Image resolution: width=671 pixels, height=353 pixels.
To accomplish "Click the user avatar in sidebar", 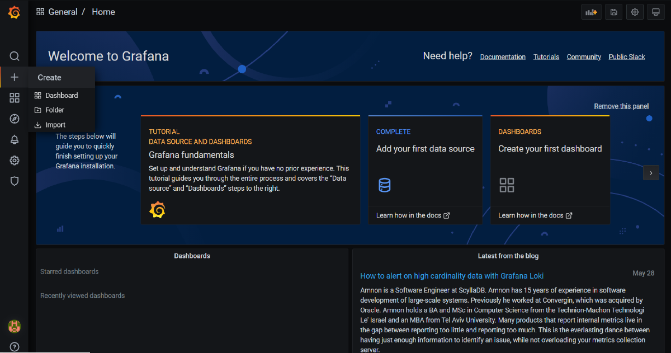I will coord(15,326).
